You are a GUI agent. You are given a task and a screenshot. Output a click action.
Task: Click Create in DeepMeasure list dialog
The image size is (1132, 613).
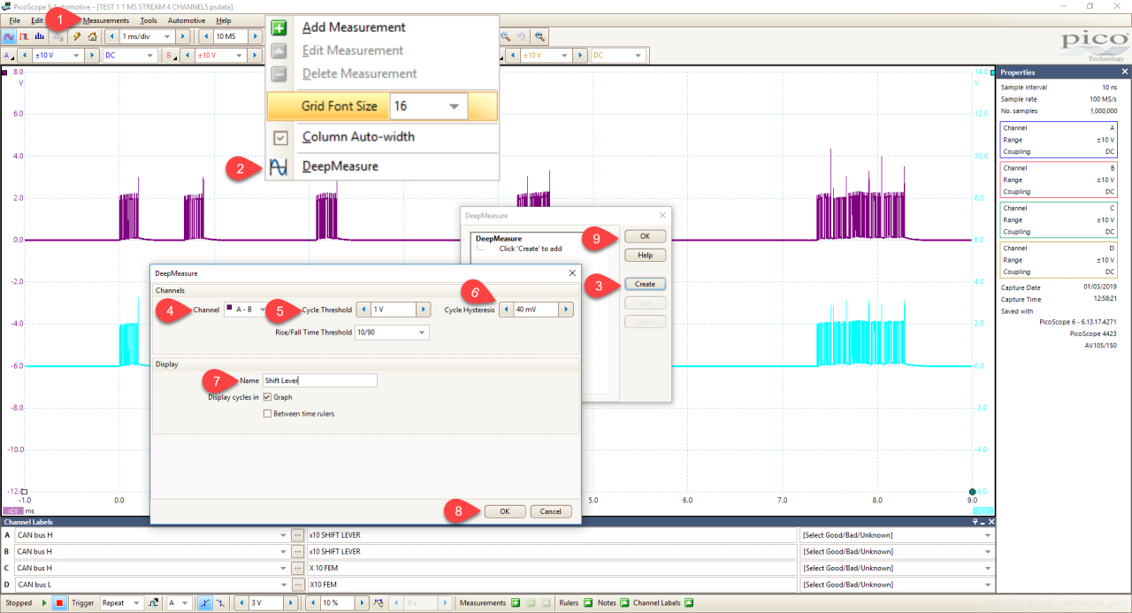(x=645, y=284)
